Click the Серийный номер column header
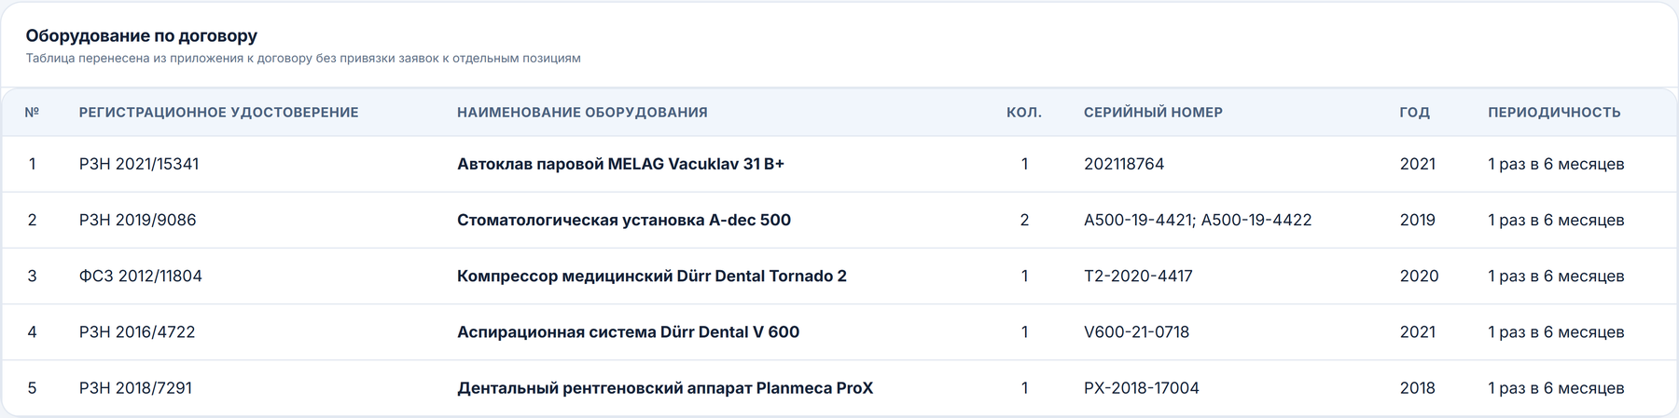The height and width of the screenshot is (418, 1679). (1153, 113)
